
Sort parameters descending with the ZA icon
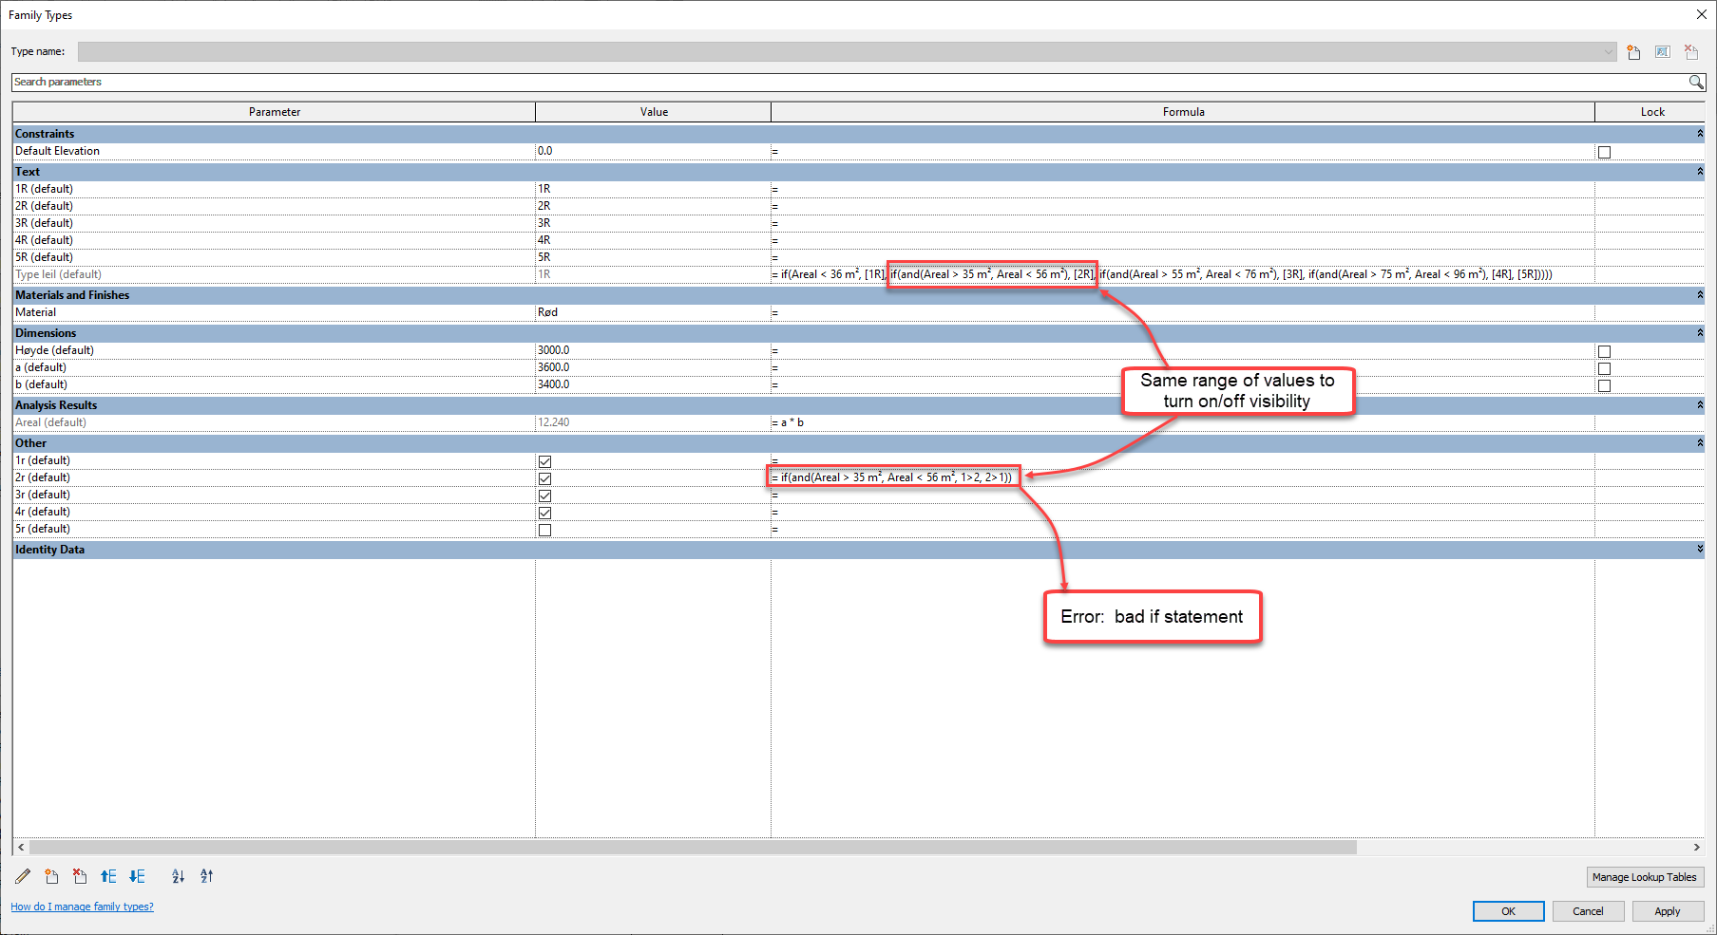[206, 876]
